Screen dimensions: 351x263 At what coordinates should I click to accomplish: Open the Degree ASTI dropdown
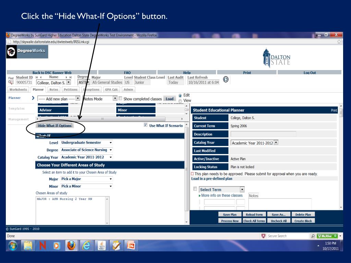coord(84,82)
